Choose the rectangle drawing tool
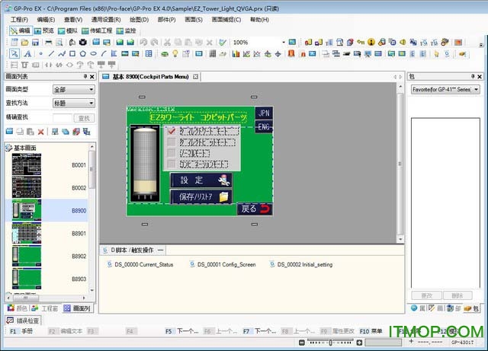488x351 pixels. (72, 54)
